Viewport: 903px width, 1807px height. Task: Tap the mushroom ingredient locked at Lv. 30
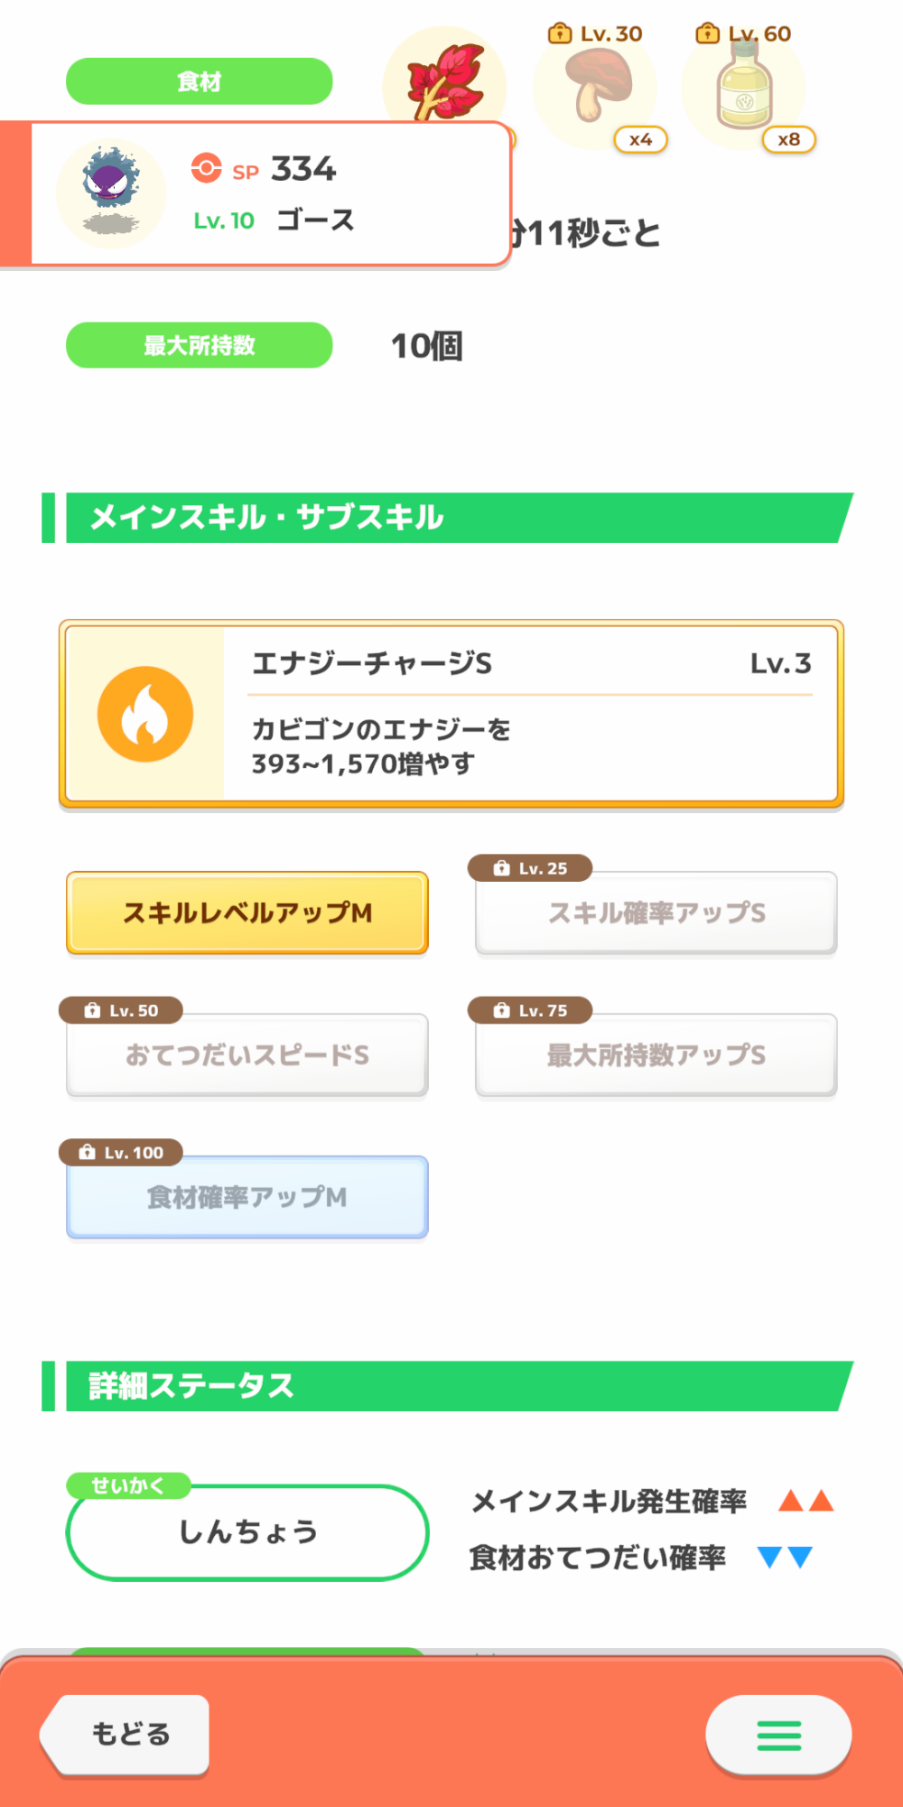tap(595, 87)
